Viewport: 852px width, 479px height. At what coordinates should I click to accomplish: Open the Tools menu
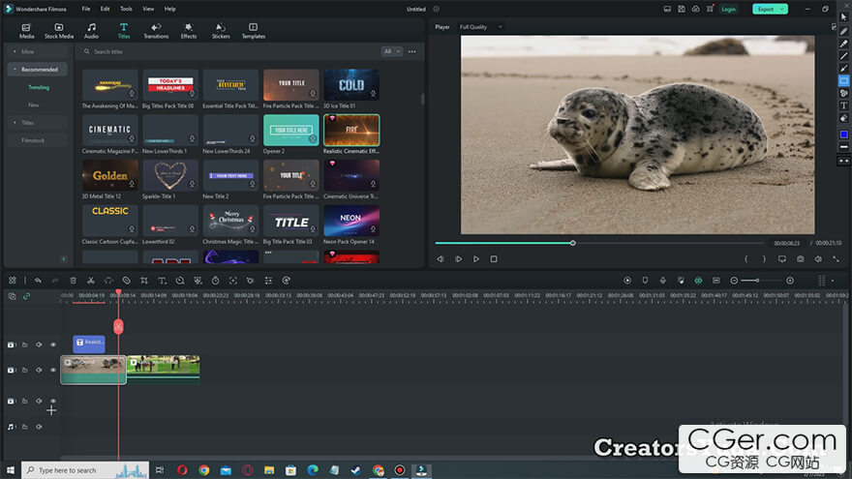coord(126,9)
